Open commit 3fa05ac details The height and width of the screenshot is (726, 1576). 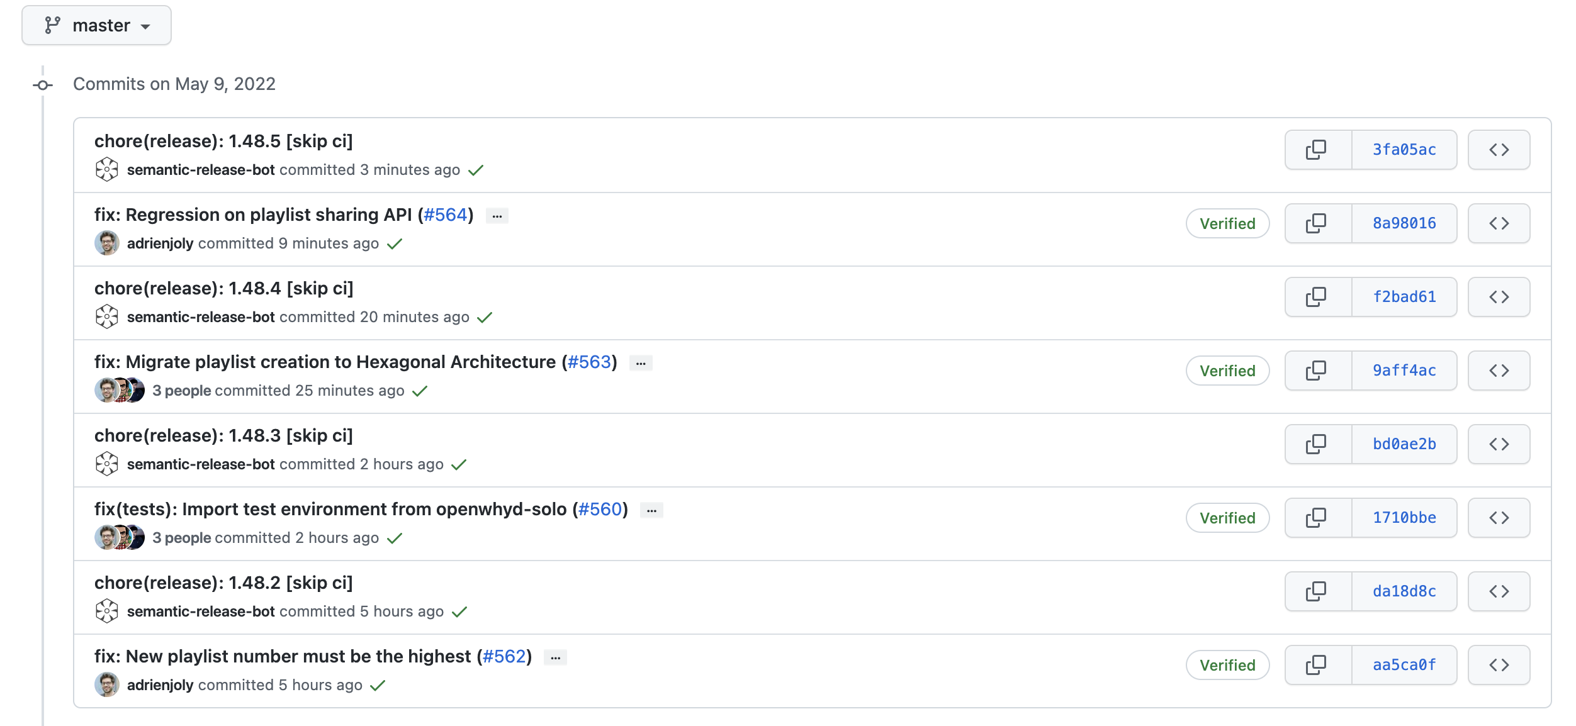(1404, 150)
